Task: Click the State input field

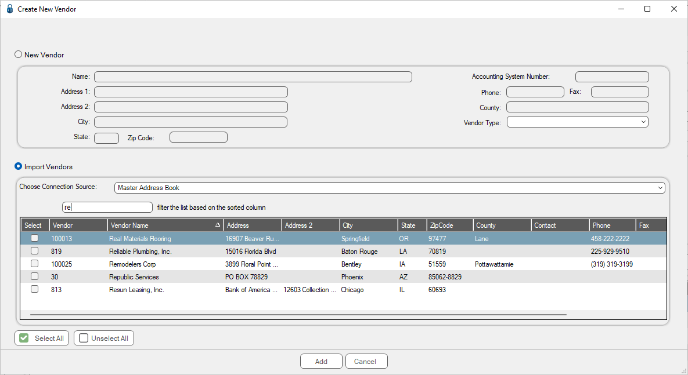Action: 107,138
